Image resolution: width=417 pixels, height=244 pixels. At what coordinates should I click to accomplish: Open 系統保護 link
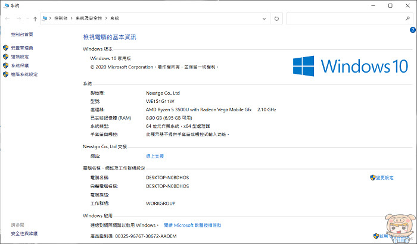pyautogui.click(x=20, y=65)
